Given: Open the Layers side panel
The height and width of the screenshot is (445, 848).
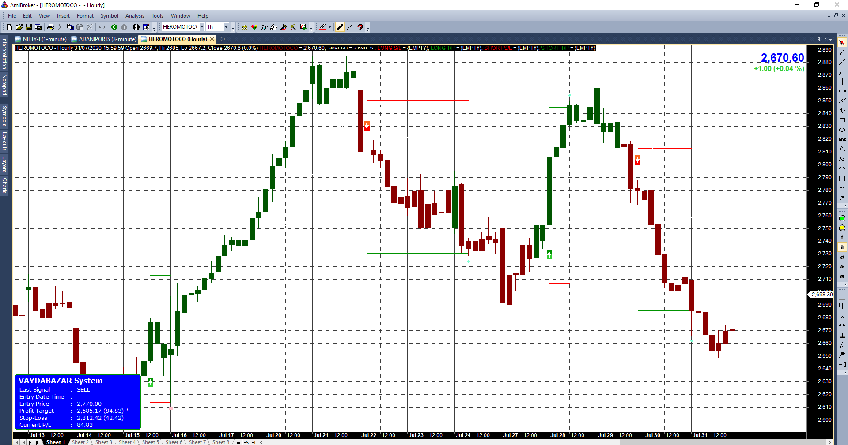Looking at the screenshot, I should [4, 164].
